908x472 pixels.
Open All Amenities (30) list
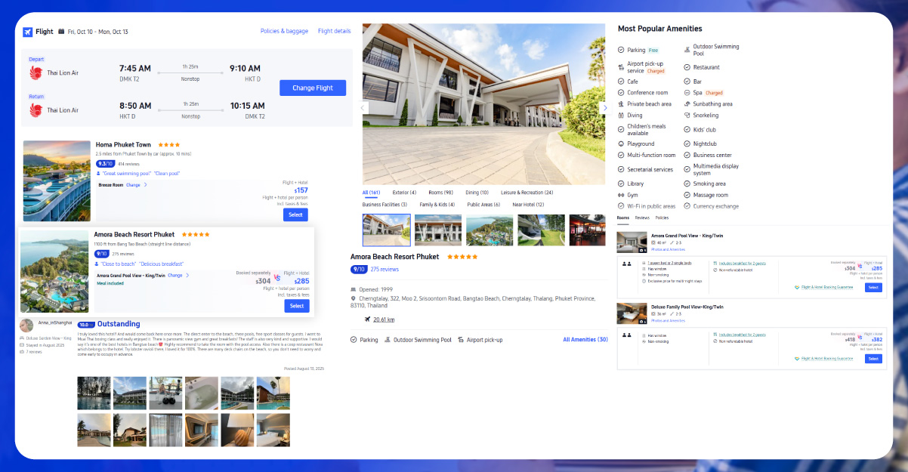tap(585, 340)
